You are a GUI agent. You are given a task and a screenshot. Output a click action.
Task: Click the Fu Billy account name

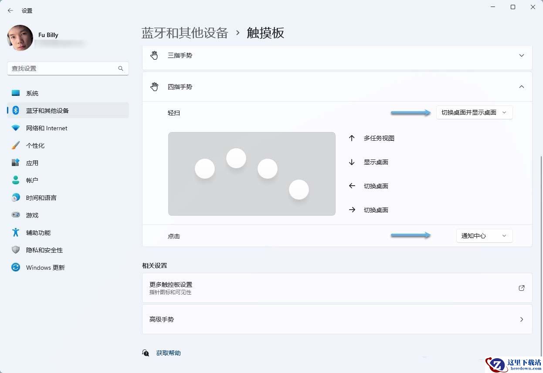[48, 35]
